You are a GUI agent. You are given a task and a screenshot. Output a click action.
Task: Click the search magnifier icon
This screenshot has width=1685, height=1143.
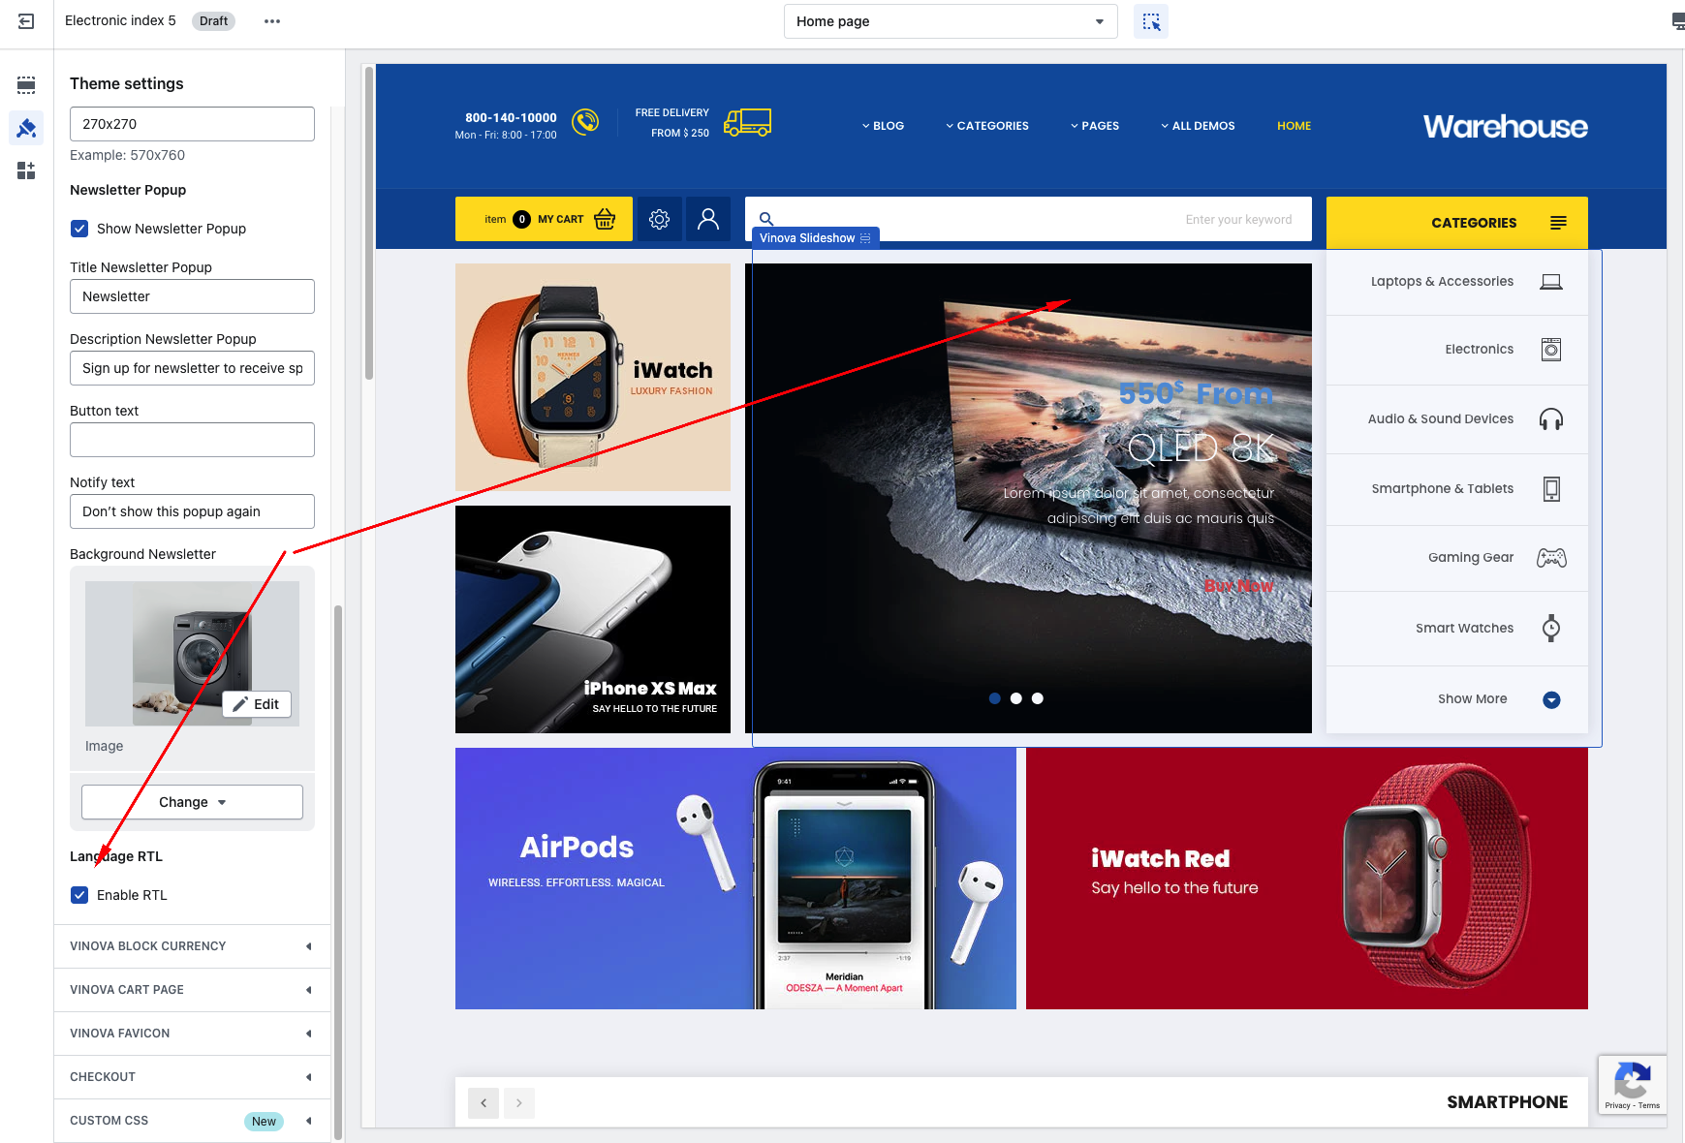coord(766,219)
